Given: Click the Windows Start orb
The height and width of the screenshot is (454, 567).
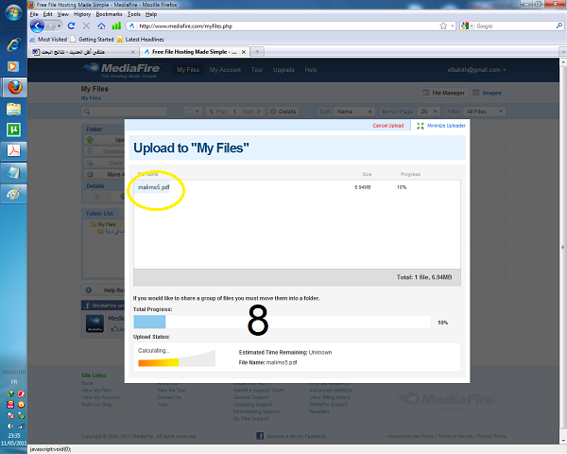Looking at the screenshot, I should (13, 12).
